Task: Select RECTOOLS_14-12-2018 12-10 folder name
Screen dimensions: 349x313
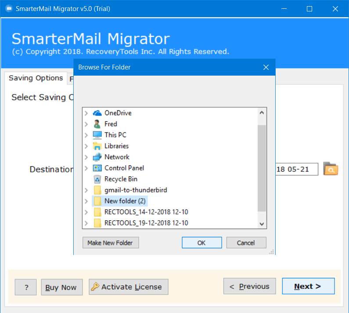Action: [146, 212]
